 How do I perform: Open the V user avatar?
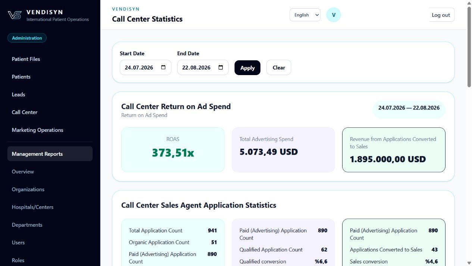click(334, 15)
